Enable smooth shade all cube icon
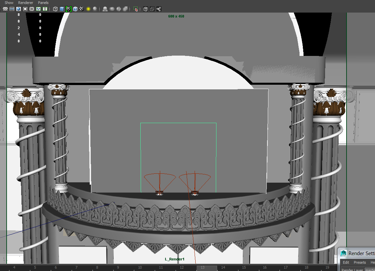The width and height of the screenshot is (375, 271). [62, 9]
